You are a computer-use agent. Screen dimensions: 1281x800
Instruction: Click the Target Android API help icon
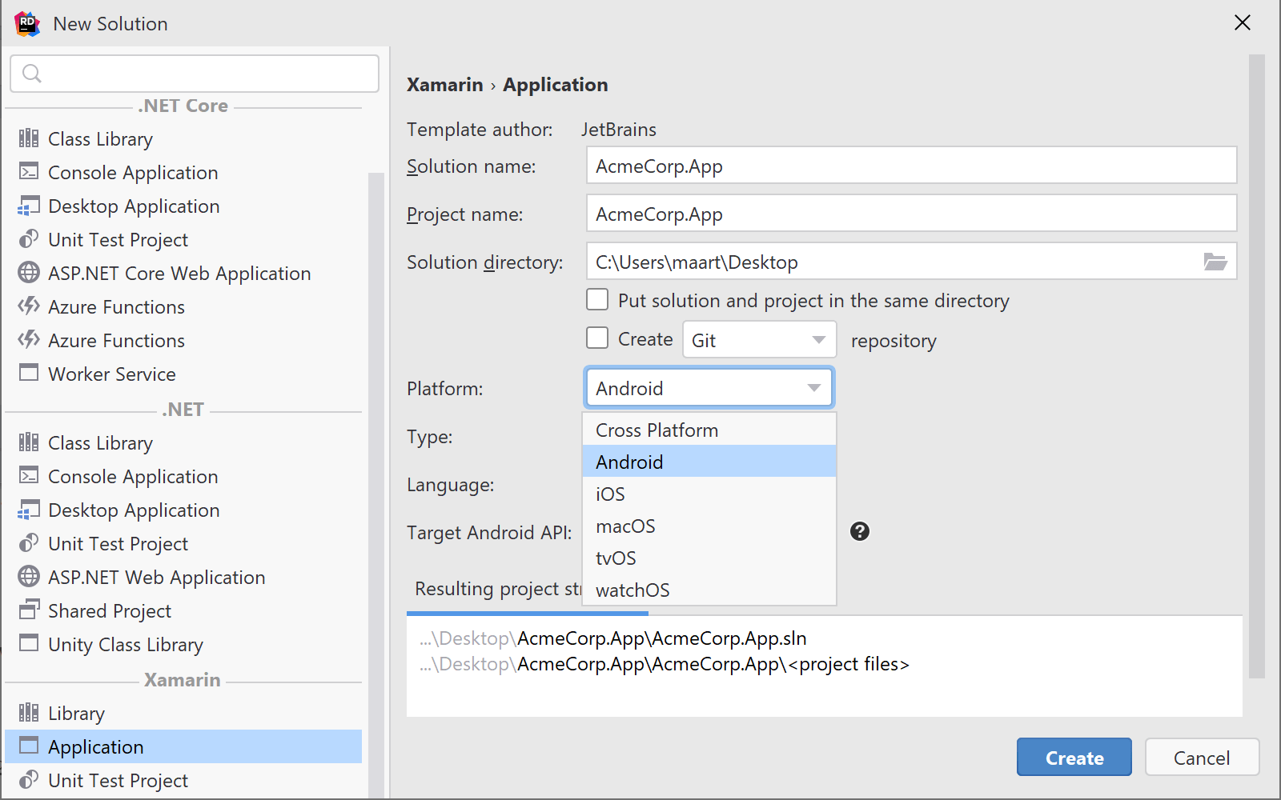click(x=860, y=531)
